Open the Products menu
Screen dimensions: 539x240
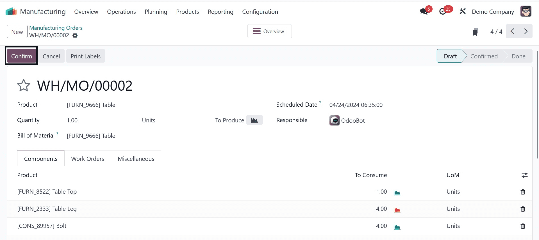pos(187,12)
